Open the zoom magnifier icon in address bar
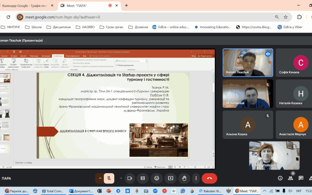 (277, 17)
